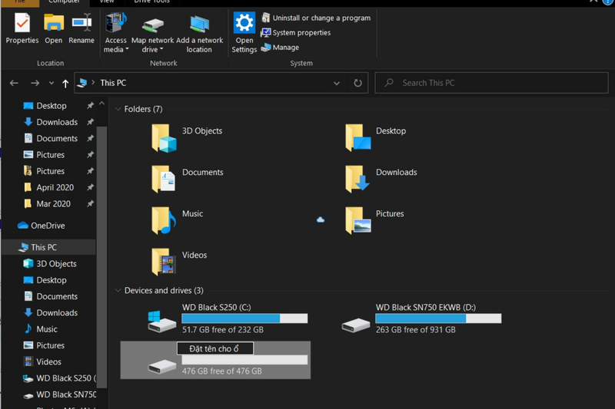Click the Open folder ribbon icon
The width and height of the screenshot is (615, 409).
click(53, 28)
